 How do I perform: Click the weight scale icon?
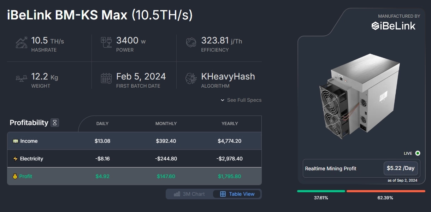coord(22,78)
